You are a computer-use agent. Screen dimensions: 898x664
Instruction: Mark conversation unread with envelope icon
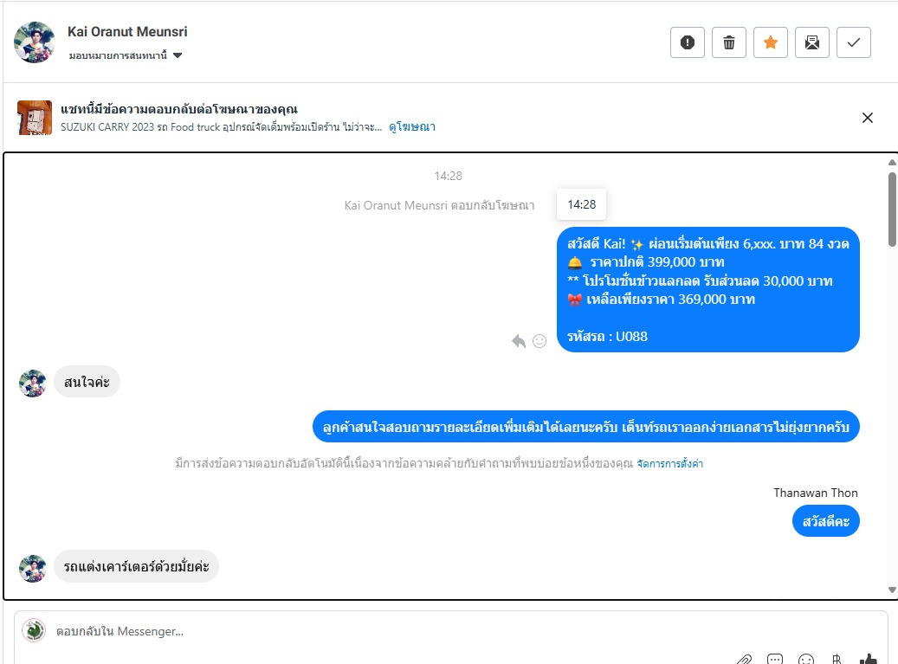click(x=812, y=42)
